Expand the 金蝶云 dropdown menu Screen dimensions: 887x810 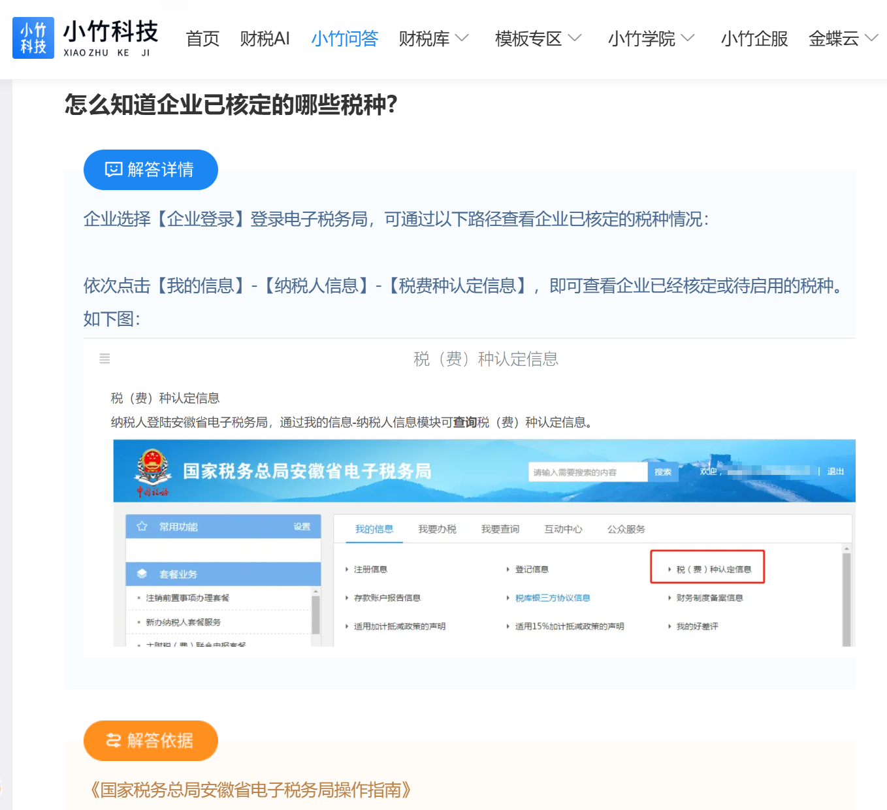pyautogui.click(x=871, y=39)
